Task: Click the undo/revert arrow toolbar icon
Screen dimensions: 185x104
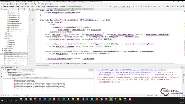Action: [x=165, y=6]
